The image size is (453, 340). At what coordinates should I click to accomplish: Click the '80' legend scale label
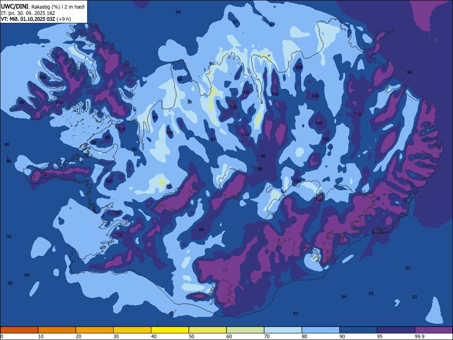tap(305, 336)
